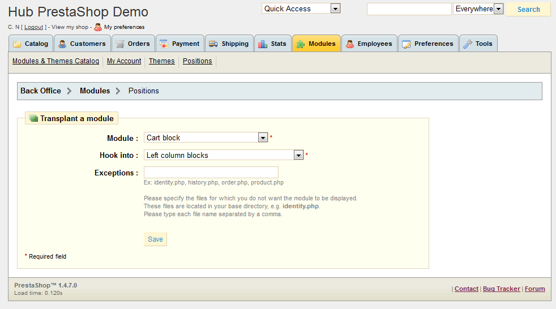Click the Customers tab person icon
556x309 pixels.
[x=62, y=44]
